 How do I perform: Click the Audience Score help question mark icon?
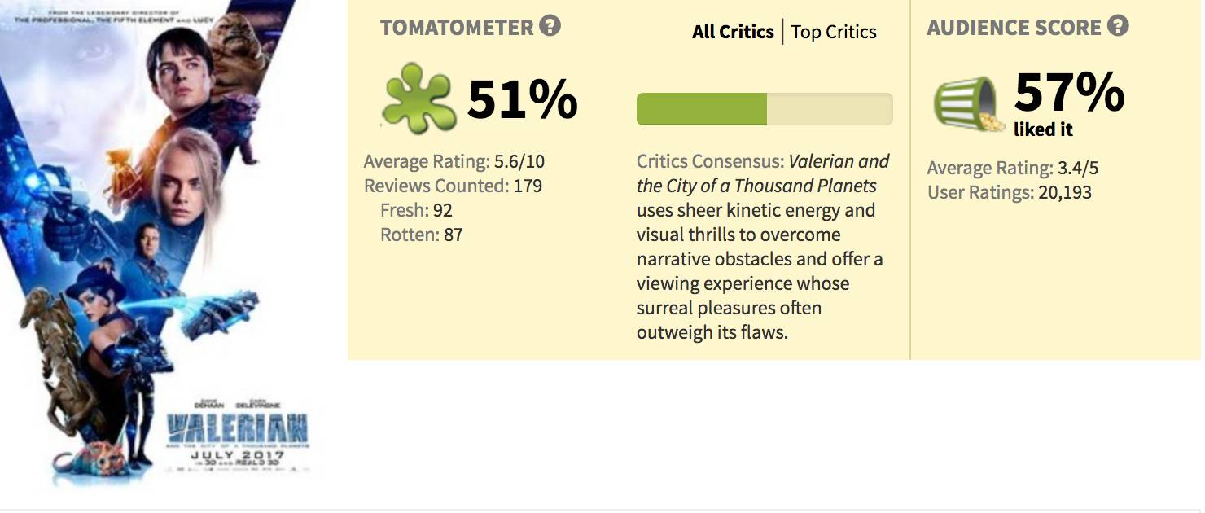(1119, 26)
